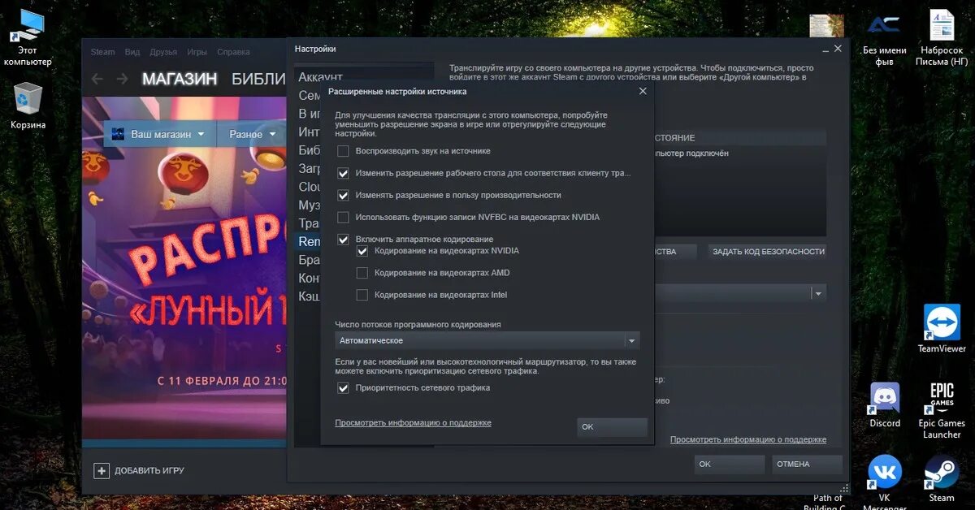975x510 pixels.
Task: Open the 'Без имени фыв' desktop shortcut
Action: pos(884,39)
